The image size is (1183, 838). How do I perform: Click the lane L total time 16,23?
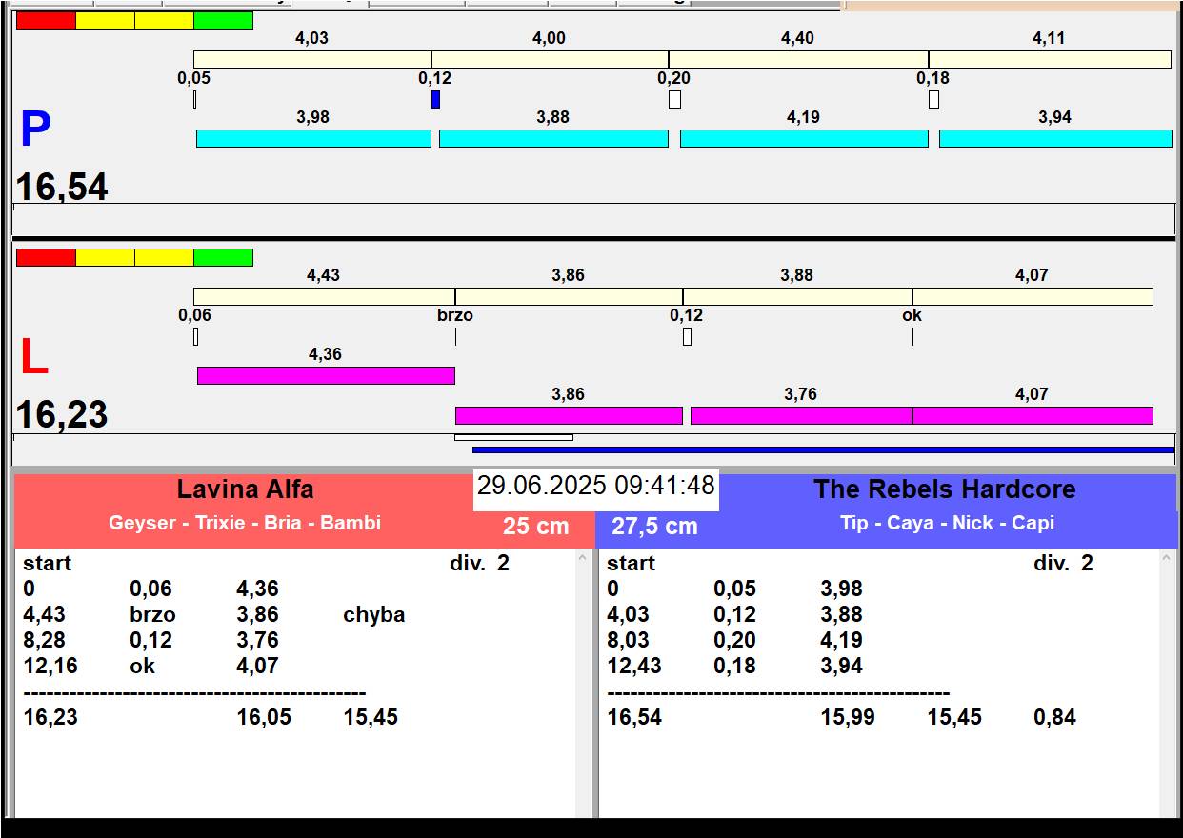click(62, 414)
